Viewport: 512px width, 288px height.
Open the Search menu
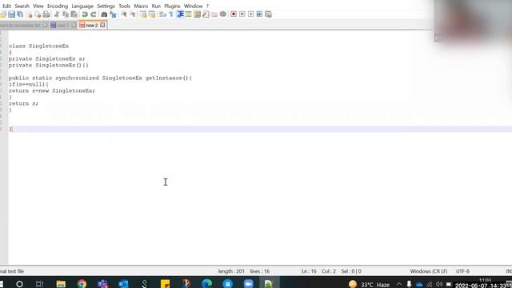(x=22, y=6)
